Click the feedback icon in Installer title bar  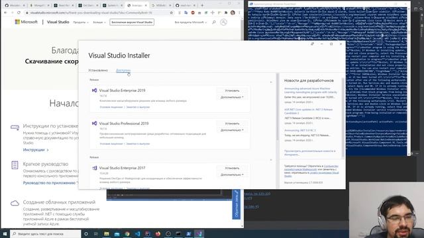[312, 44]
